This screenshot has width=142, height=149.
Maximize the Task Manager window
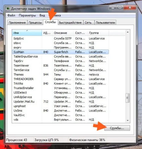coord(120,8)
